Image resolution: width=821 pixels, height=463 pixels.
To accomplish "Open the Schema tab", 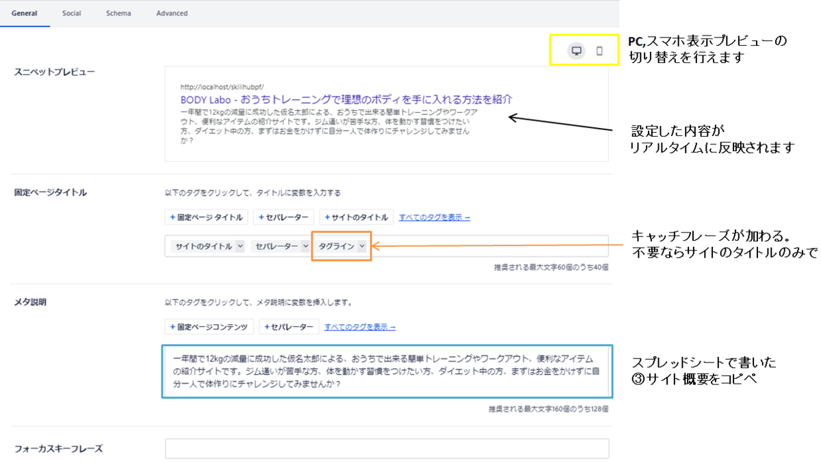I will (118, 13).
